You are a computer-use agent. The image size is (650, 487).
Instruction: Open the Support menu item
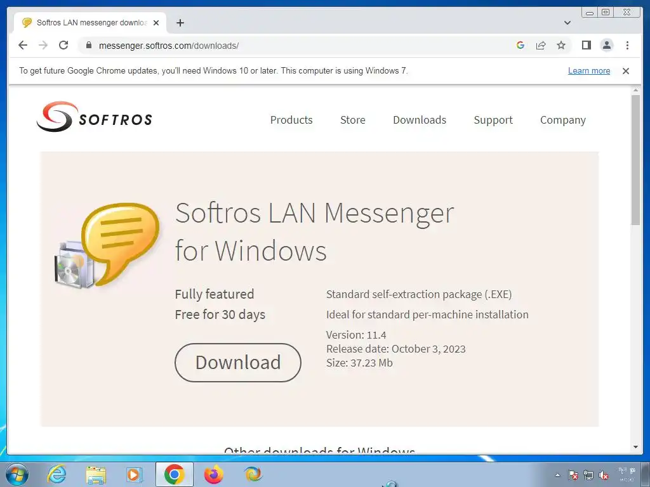coord(493,120)
